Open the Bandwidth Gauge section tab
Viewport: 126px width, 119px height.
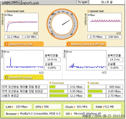pos(24,77)
